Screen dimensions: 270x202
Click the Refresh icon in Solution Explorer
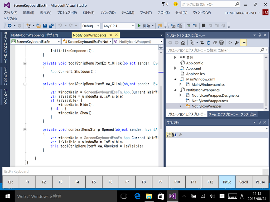point(209,43)
